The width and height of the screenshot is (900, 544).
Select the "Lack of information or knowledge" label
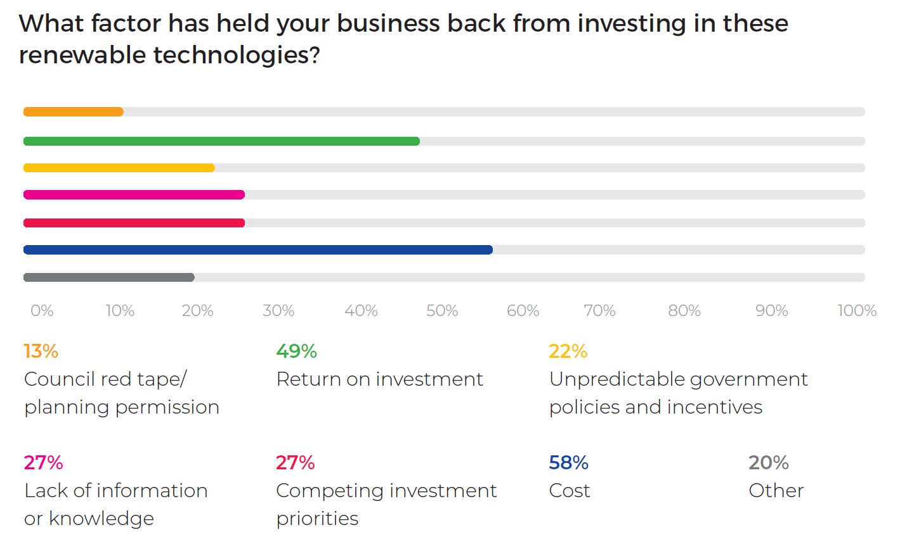coord(115,504)
